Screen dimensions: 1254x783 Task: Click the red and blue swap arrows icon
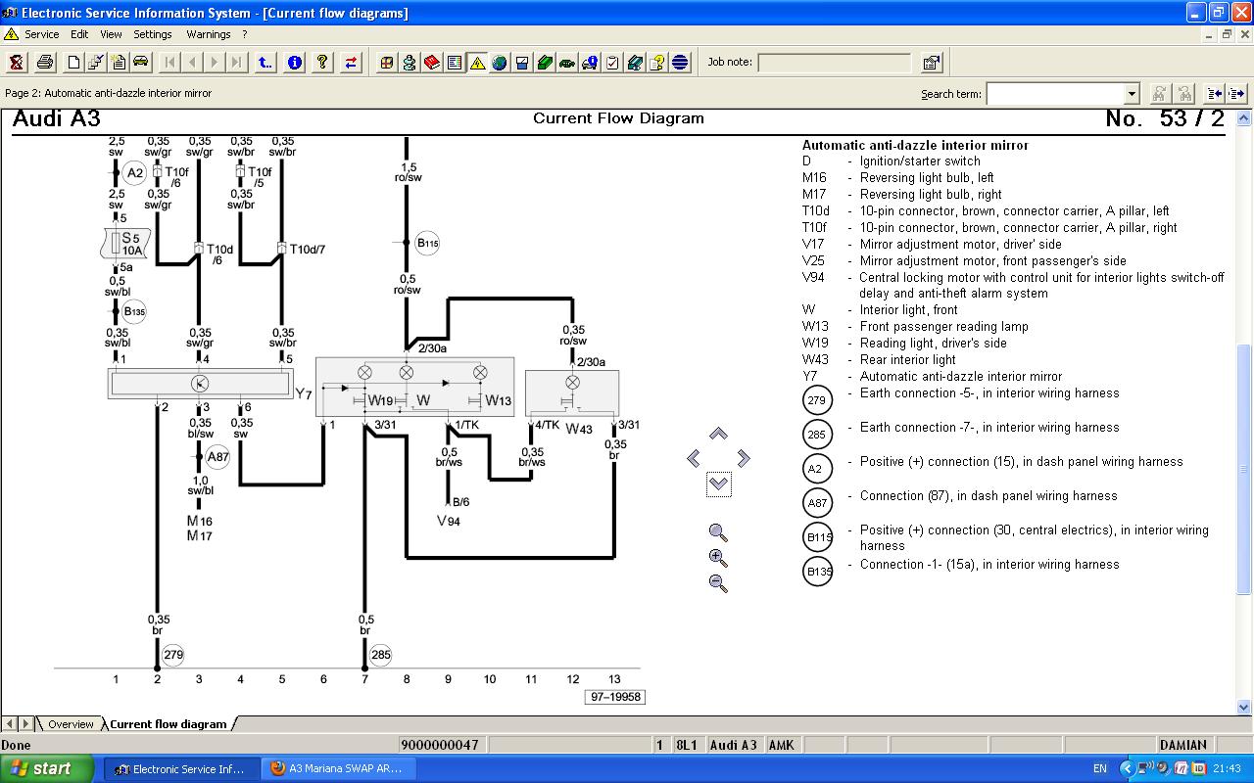(351, 63)
